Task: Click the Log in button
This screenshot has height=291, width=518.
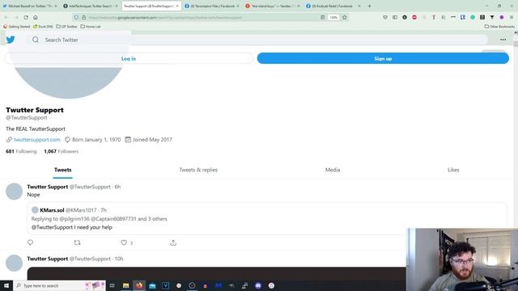Action: click(129, 58)
